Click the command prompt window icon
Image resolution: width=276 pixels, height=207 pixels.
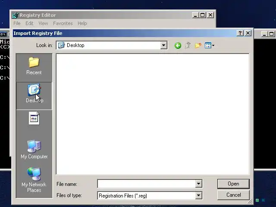coord(3,34)
